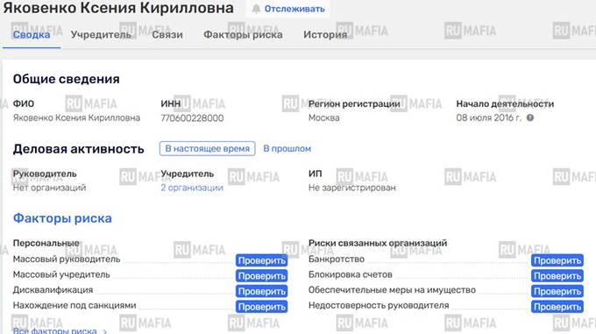This screenshot has height=334, width=596.
Task: Click the Общие сведения heading
Action: click(66, 79)
